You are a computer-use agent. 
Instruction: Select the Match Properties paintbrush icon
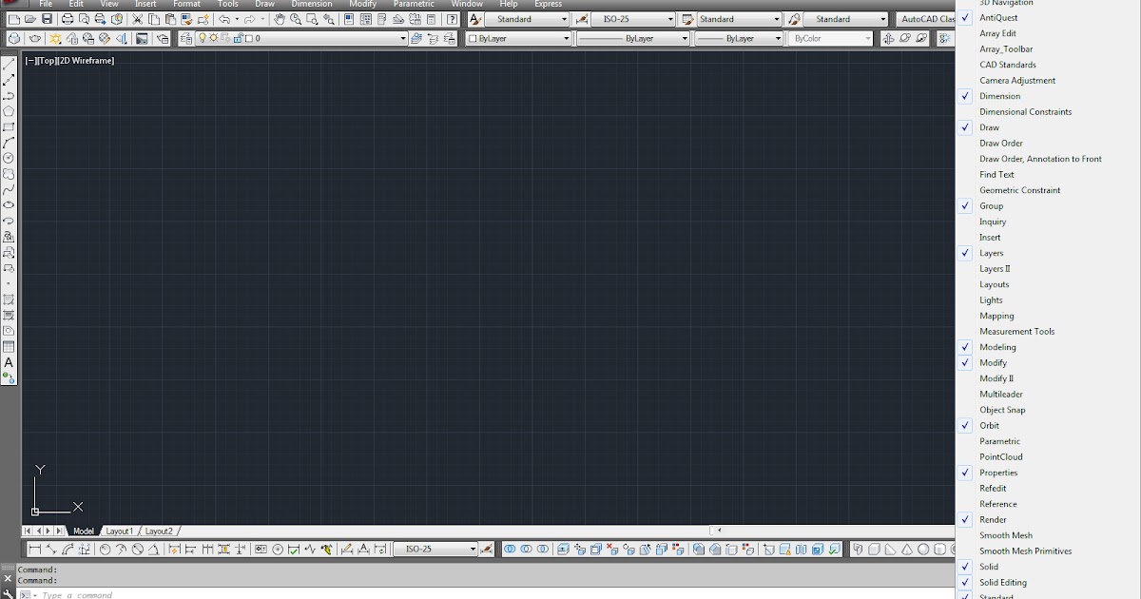point(184,19)
